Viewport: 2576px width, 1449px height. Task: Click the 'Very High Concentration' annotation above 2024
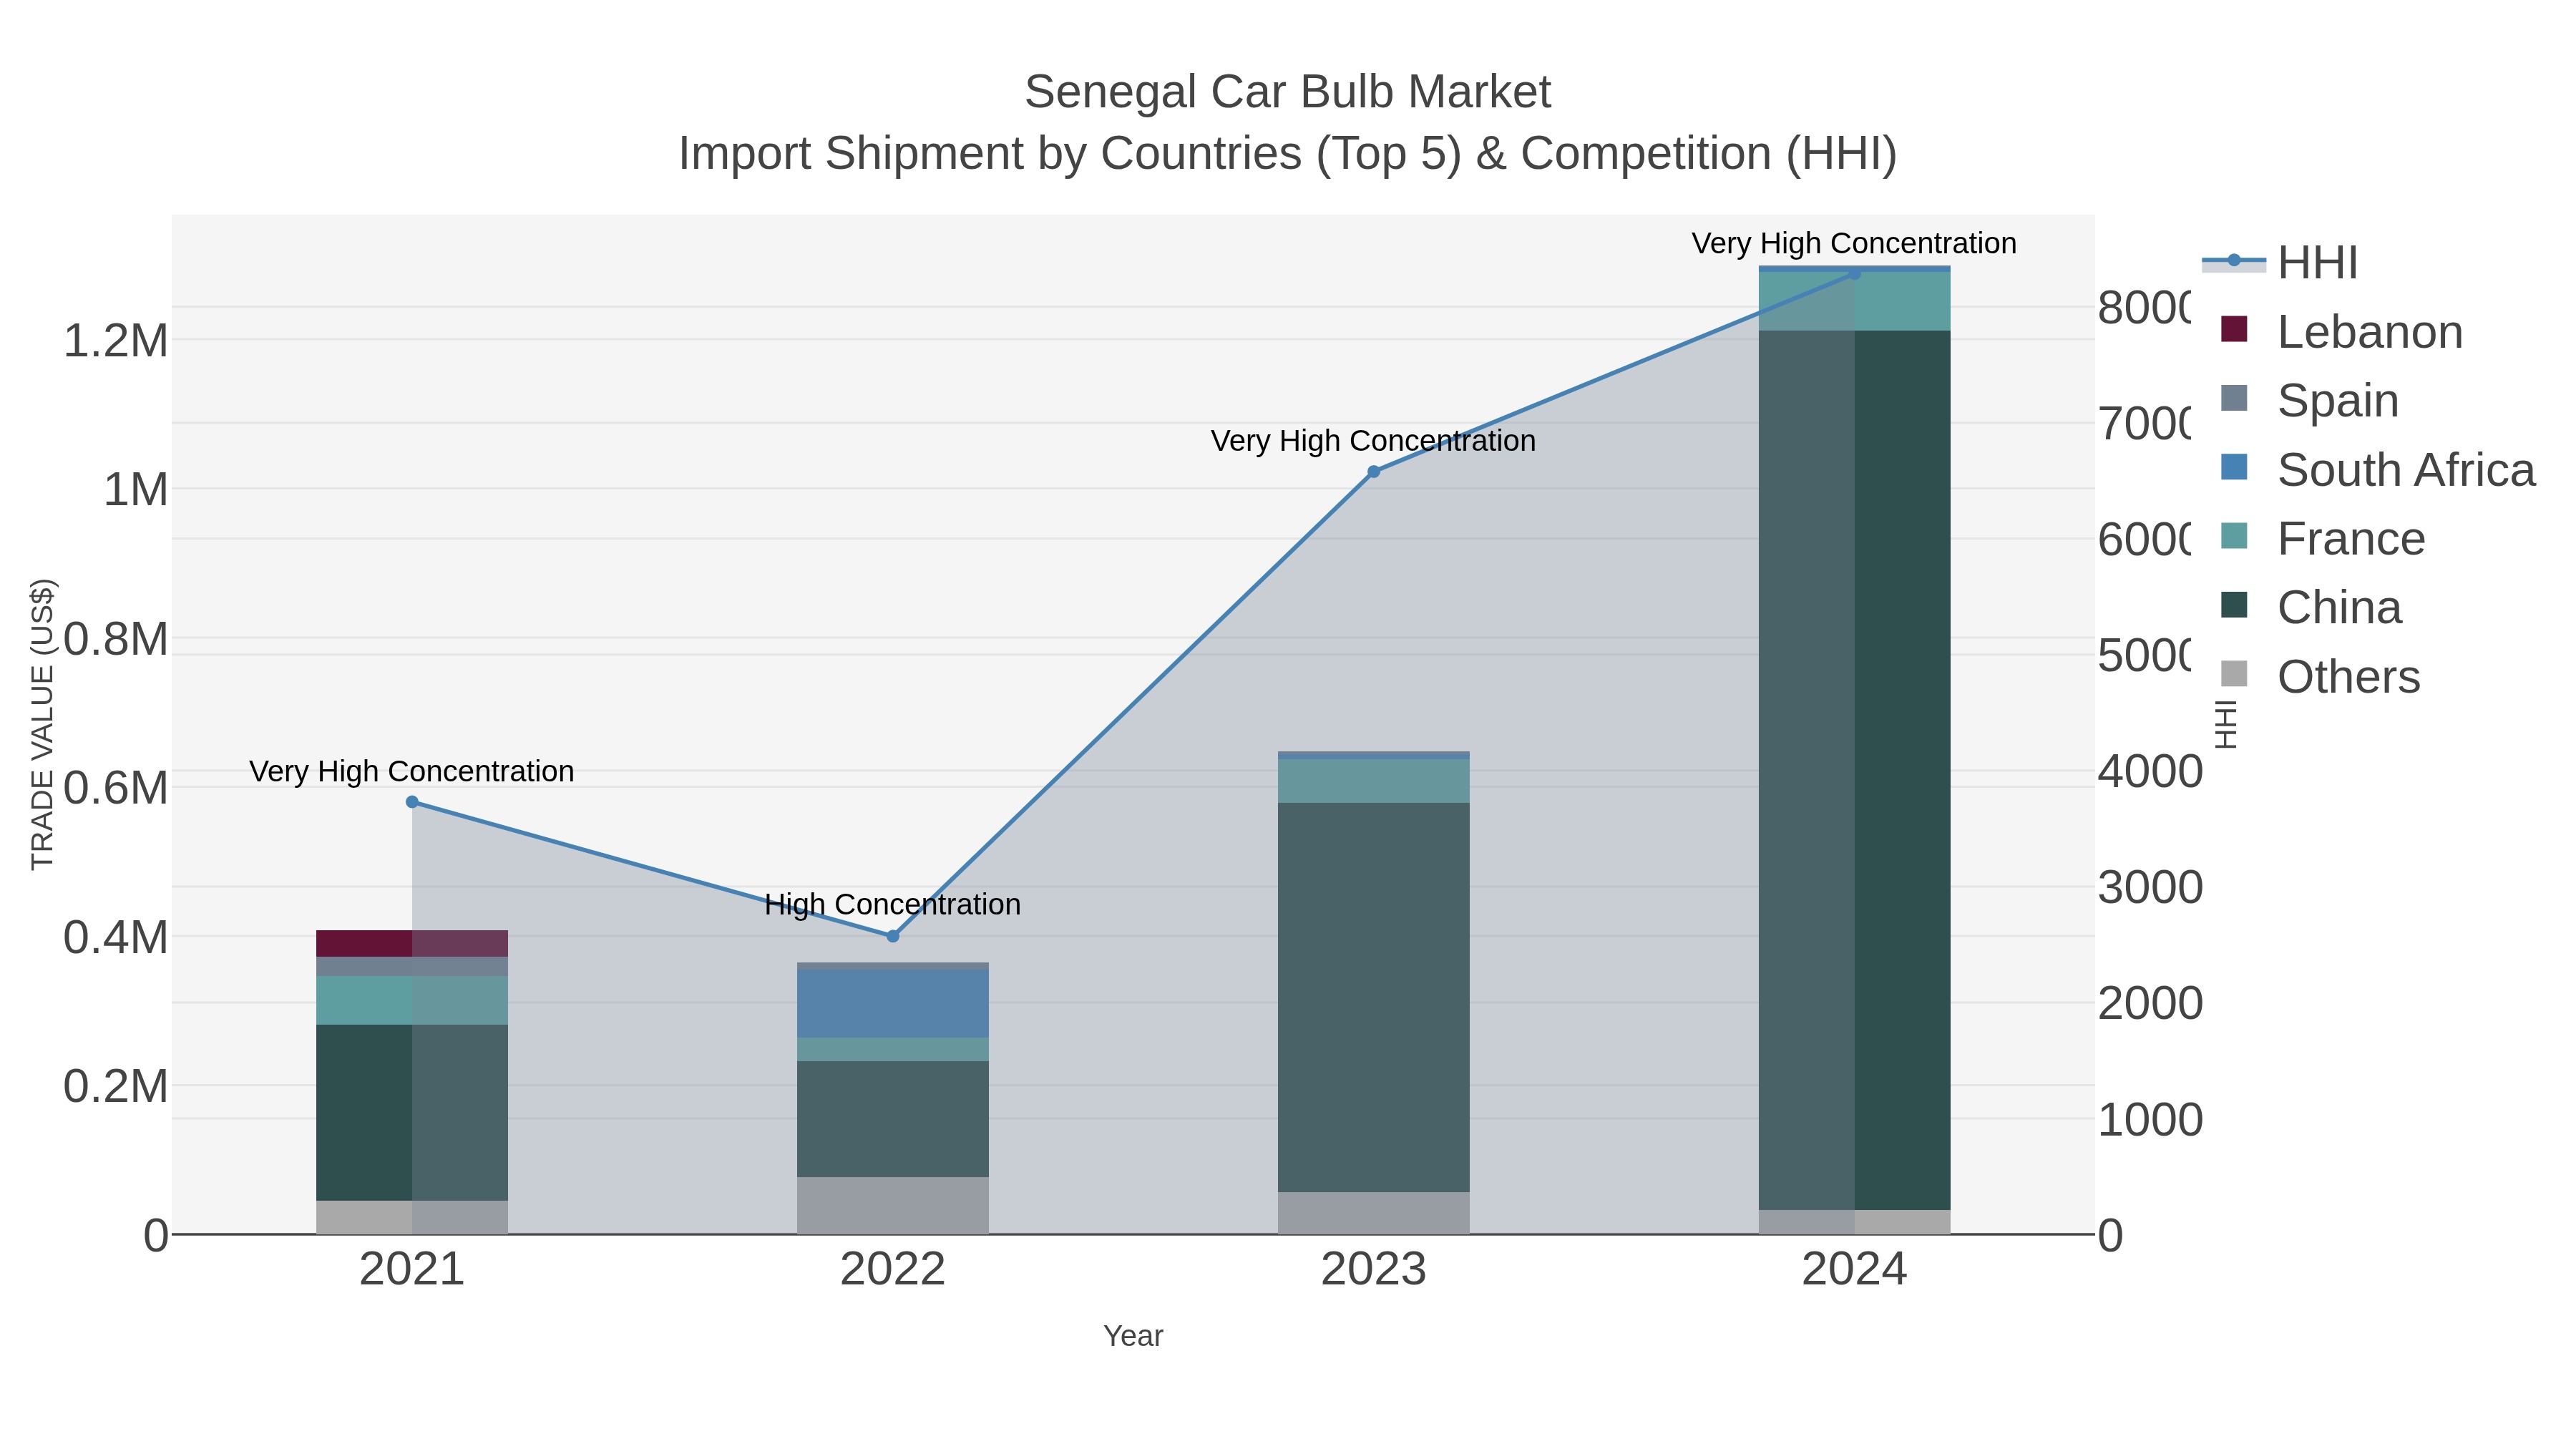coord(1855,244)
